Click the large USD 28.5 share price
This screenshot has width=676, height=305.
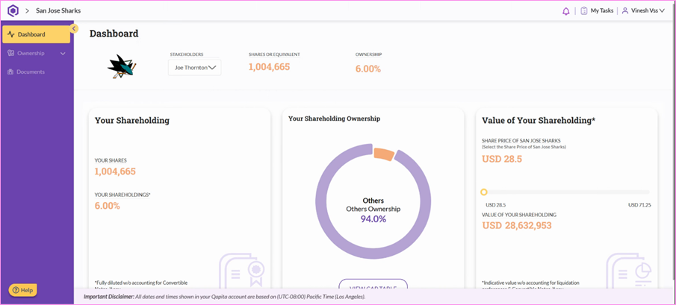tap(502, 159)
